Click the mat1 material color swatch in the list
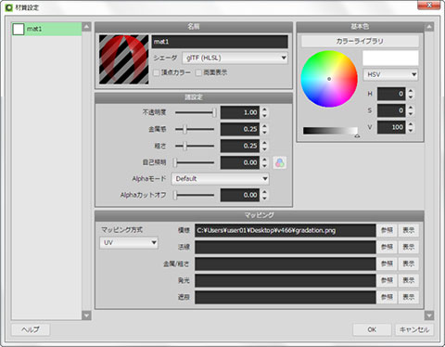Screen dimensions: 445x347 click(19, 29)
